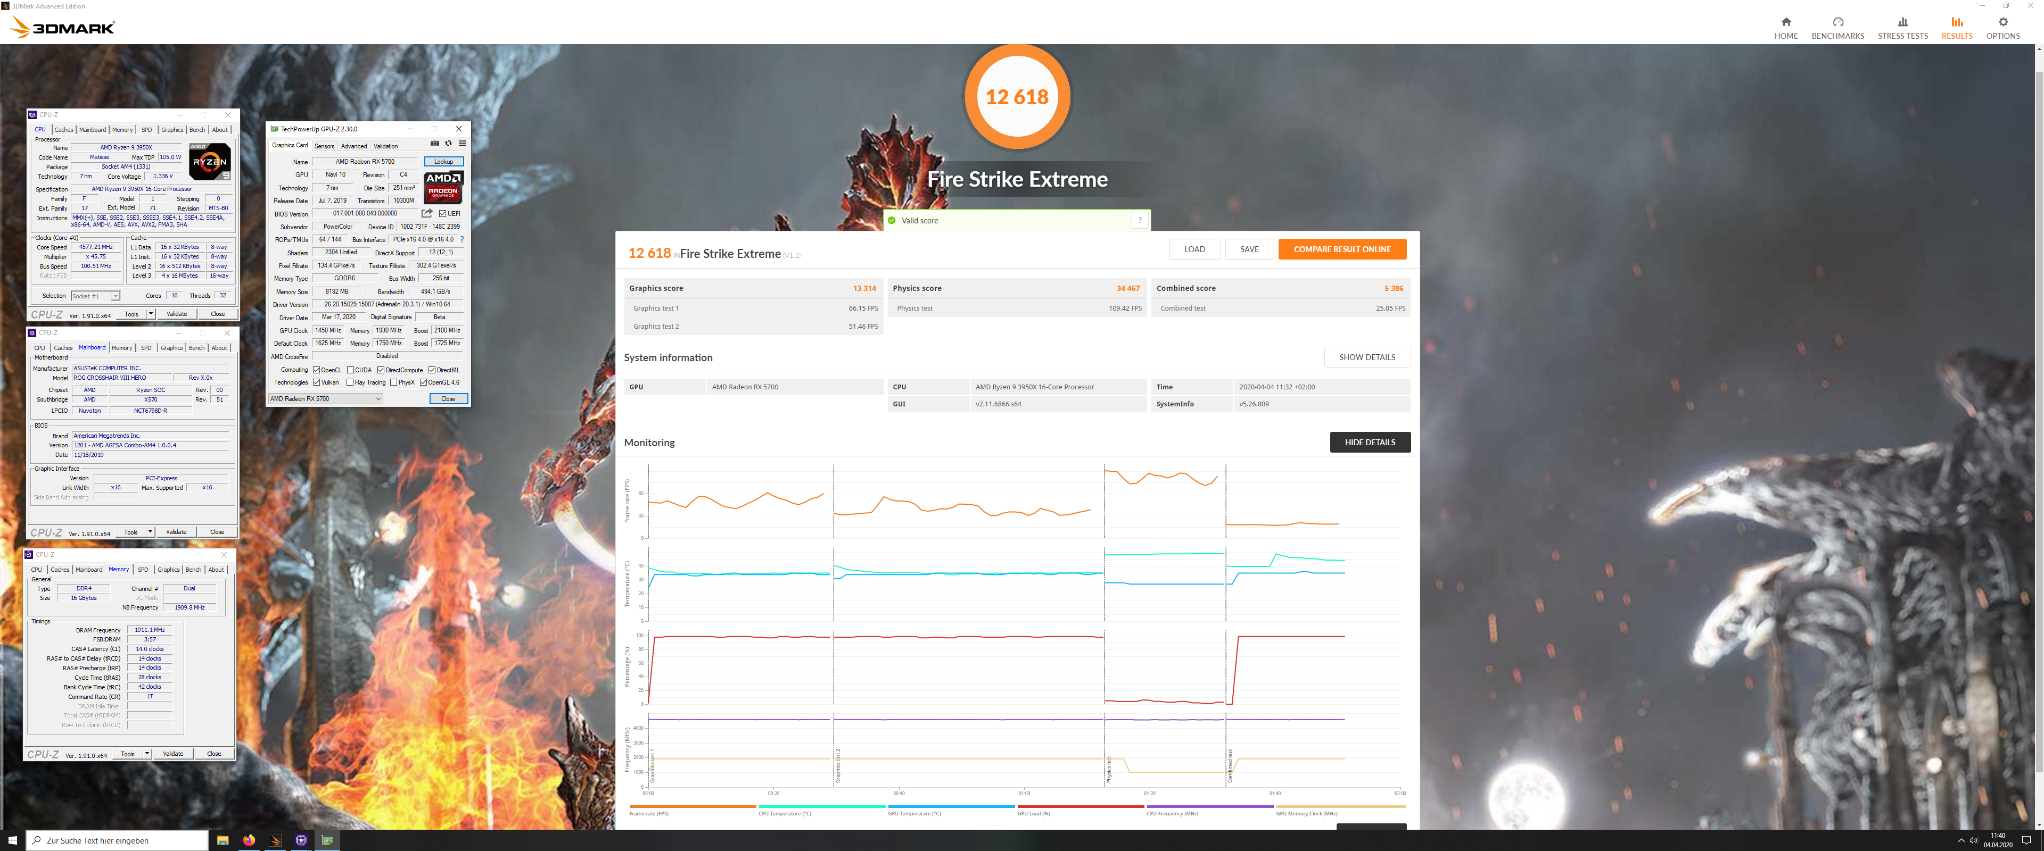Toggle the Ray Tracing checkbox in GPU-Z
Screen dimensions: 2044x851
(x=350, y=382)
